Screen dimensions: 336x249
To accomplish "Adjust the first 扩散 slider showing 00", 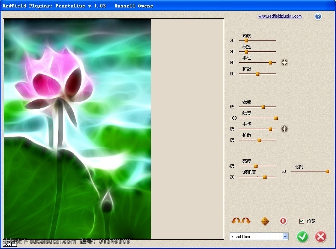I will pyautogui.click(x=257, y=74).
